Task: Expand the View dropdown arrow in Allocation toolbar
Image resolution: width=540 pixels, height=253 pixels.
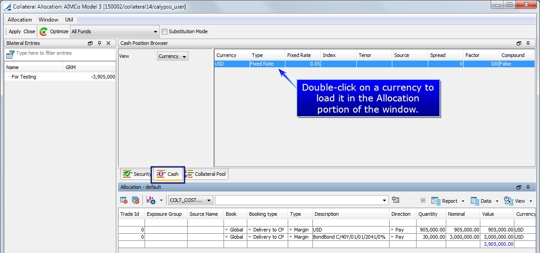Action: tap(531, 201)
